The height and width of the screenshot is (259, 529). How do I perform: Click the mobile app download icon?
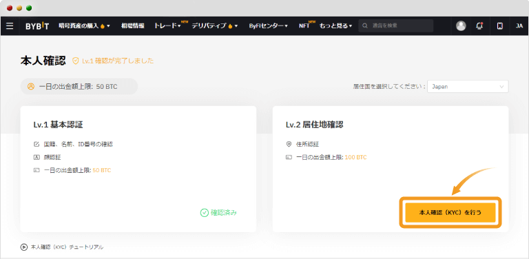point(500,25)
